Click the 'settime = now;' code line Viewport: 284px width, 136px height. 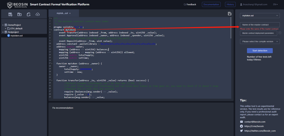pos(73,72)
